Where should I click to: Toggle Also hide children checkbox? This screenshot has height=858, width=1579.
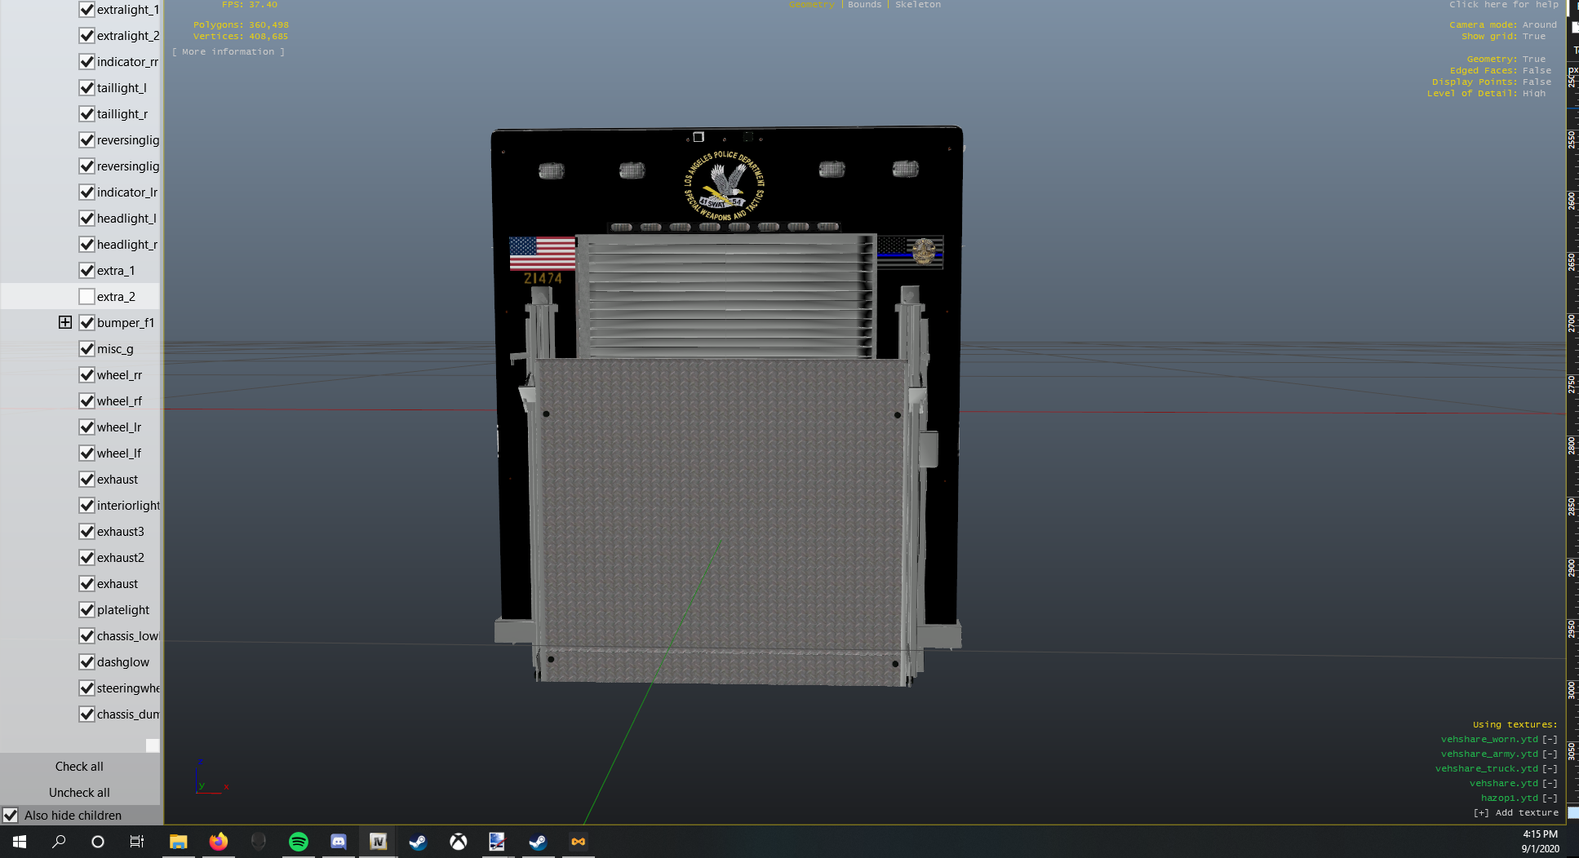click(11, 816)
